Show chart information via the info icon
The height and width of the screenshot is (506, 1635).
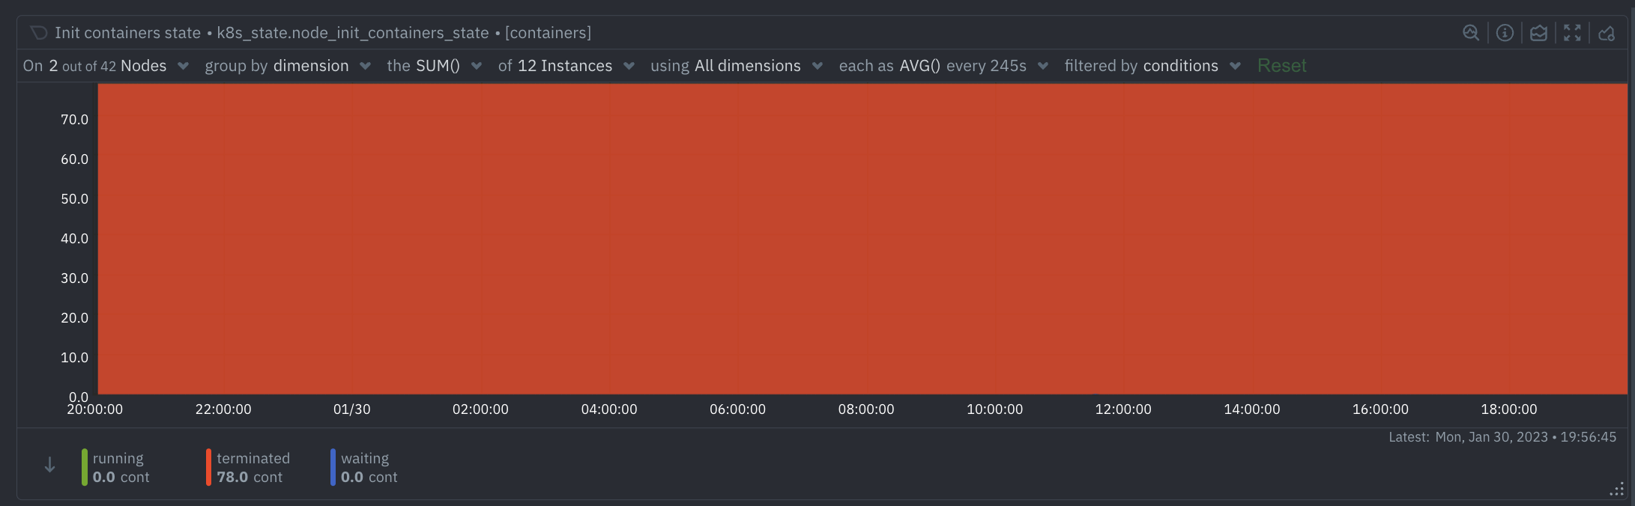1505,33
